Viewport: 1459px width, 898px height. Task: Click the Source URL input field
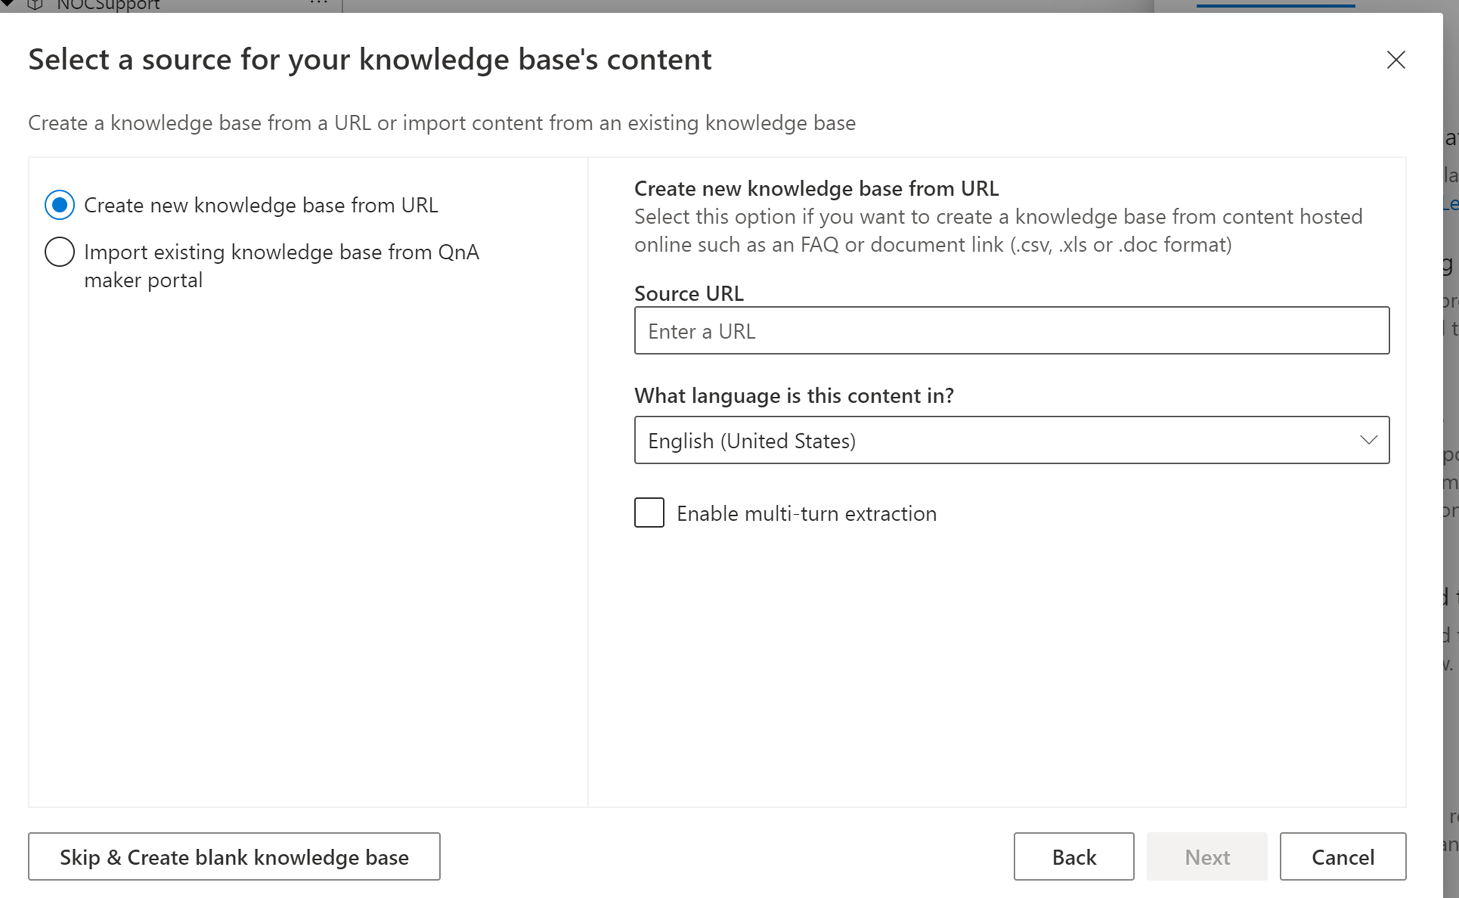(1011, 331)
